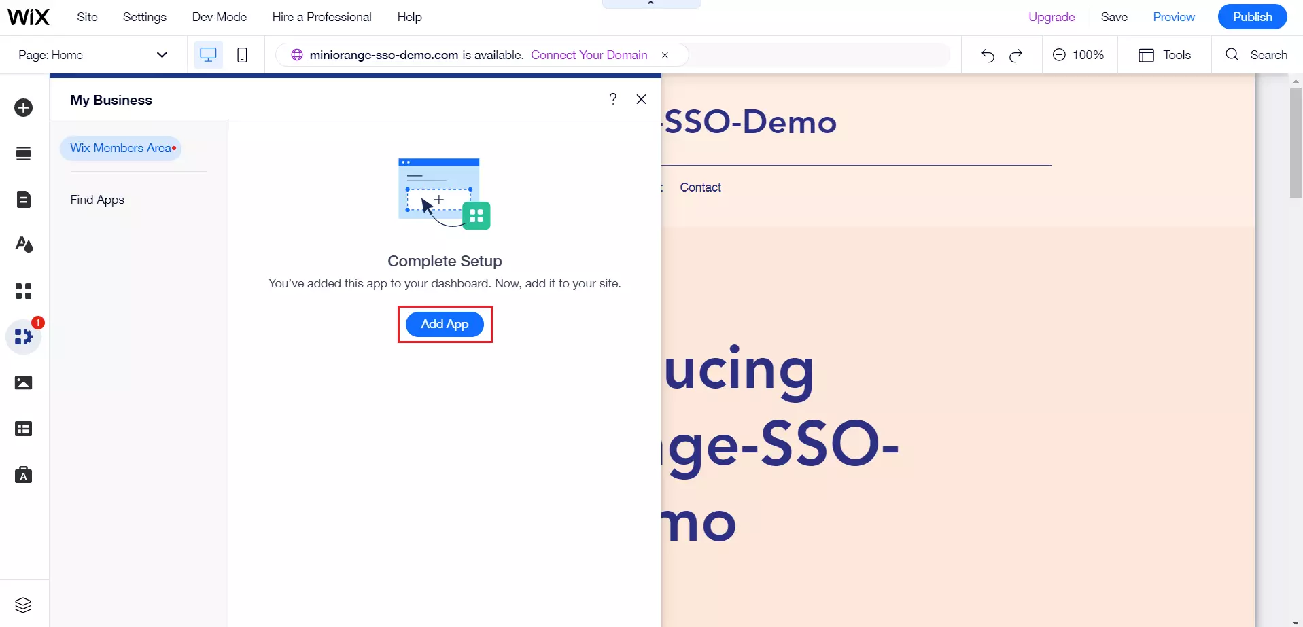Open the Add Elements panel
Screen dimensions: 1303x627
coord(24,107)
